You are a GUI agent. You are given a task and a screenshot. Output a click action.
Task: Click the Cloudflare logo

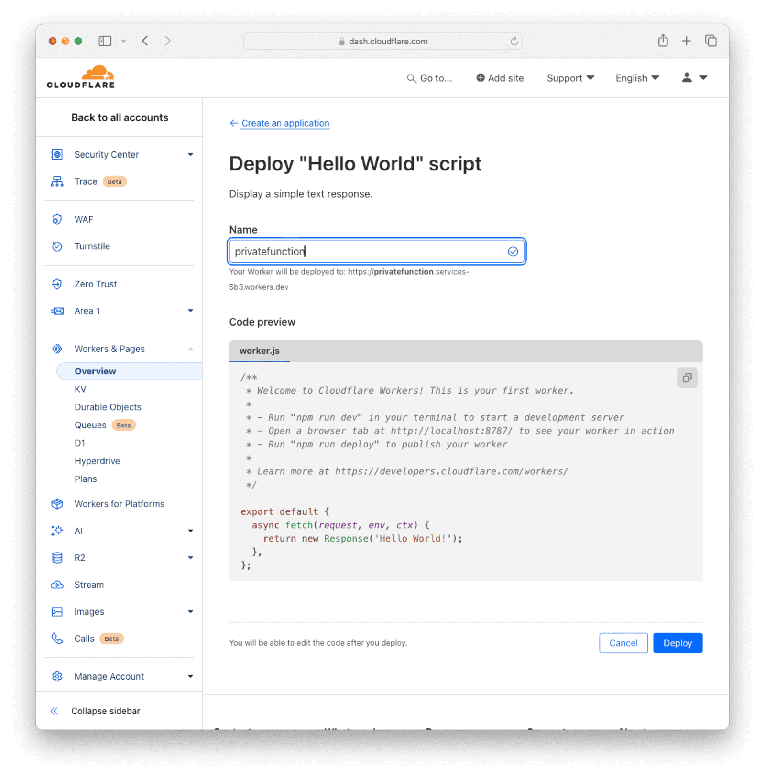pyautogui.click(x=81, y=77)
